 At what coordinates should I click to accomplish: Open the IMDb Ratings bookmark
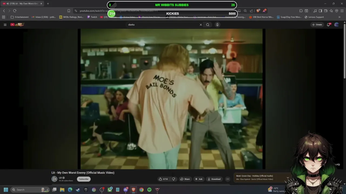tap(71, 17)
